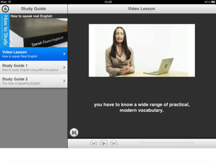Open Video Lesson row chevron
Viewport: 216px width, 162px height.
point(64,54)
